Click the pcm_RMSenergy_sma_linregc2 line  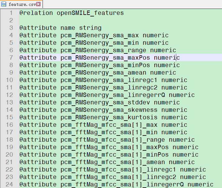[103, 88]
